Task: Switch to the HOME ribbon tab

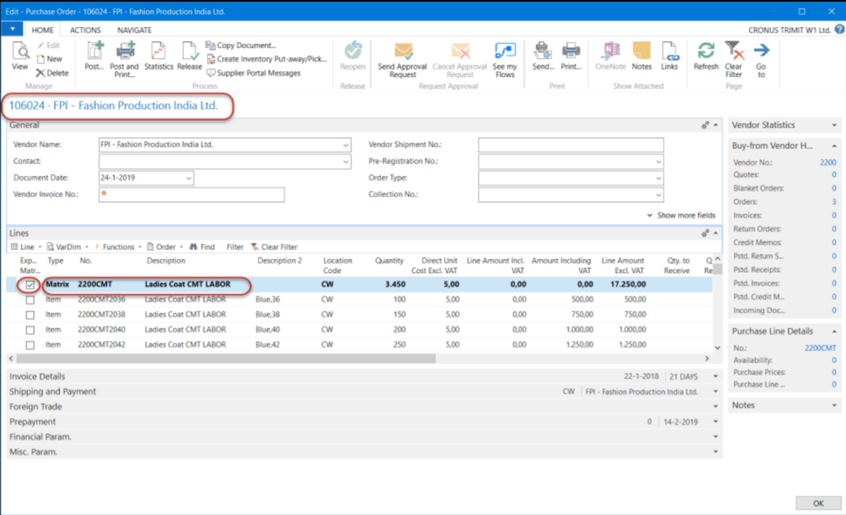Action: (x=43, y=30)
